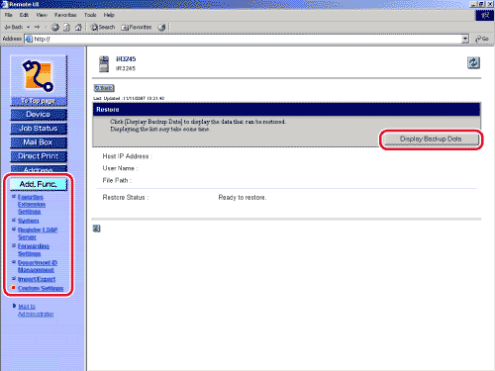495x371 pixels.
Task: Select the 'Host IP Address' label
Action: (x=127, y=156)
